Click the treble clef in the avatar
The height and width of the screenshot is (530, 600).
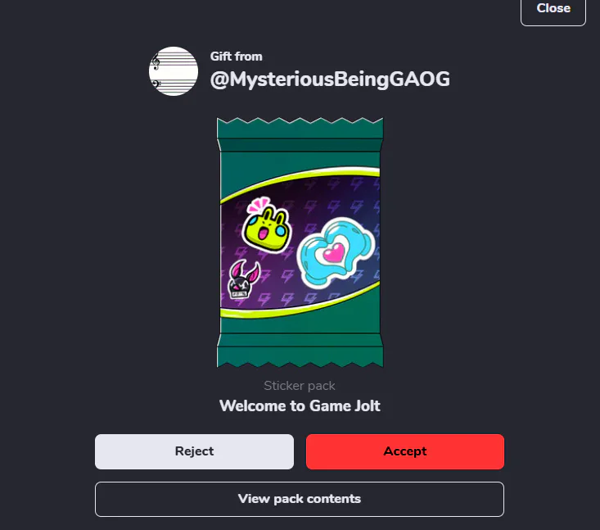(156, 61)
